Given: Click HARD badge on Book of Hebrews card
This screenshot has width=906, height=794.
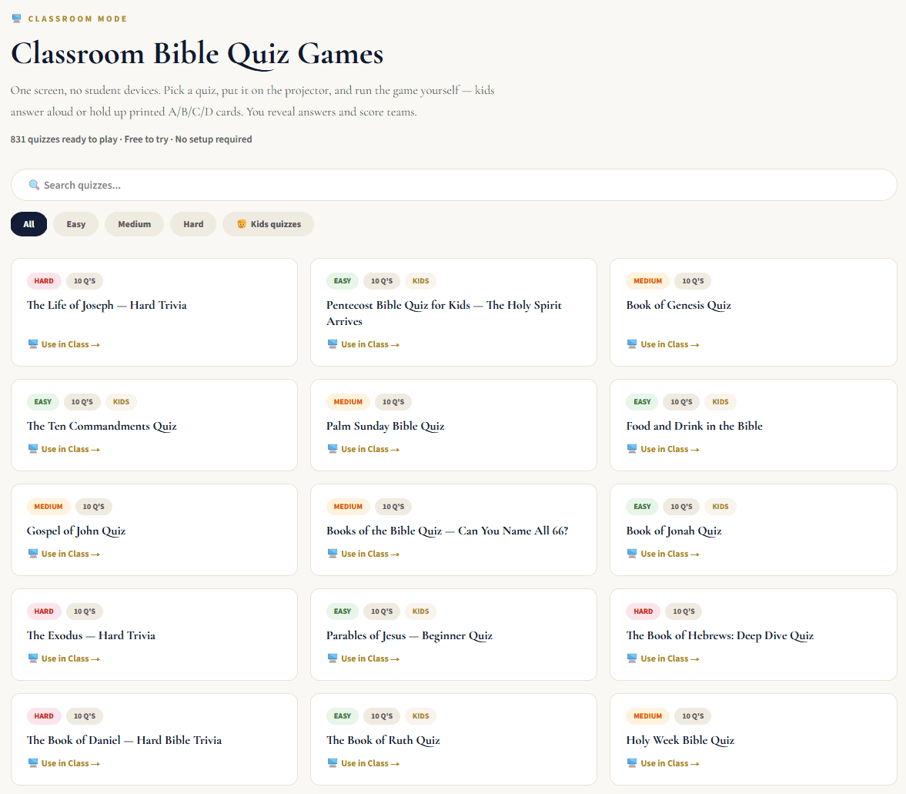Looking at the screenshot, I should pyautogui.click(x=643, y=611).
